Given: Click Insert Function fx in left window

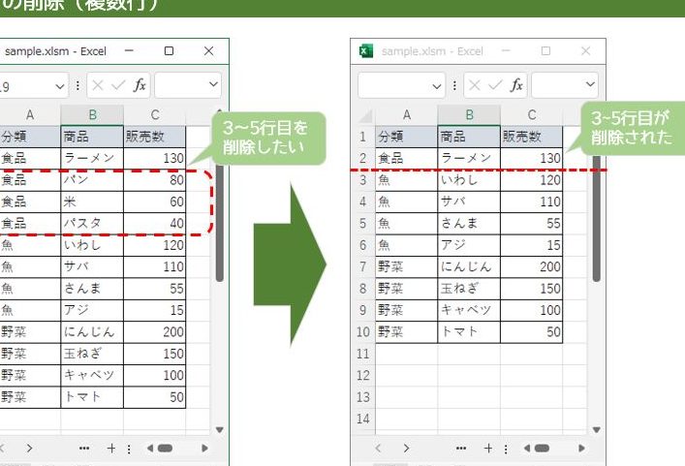Looking at the screenshot, I should [140, 84].
